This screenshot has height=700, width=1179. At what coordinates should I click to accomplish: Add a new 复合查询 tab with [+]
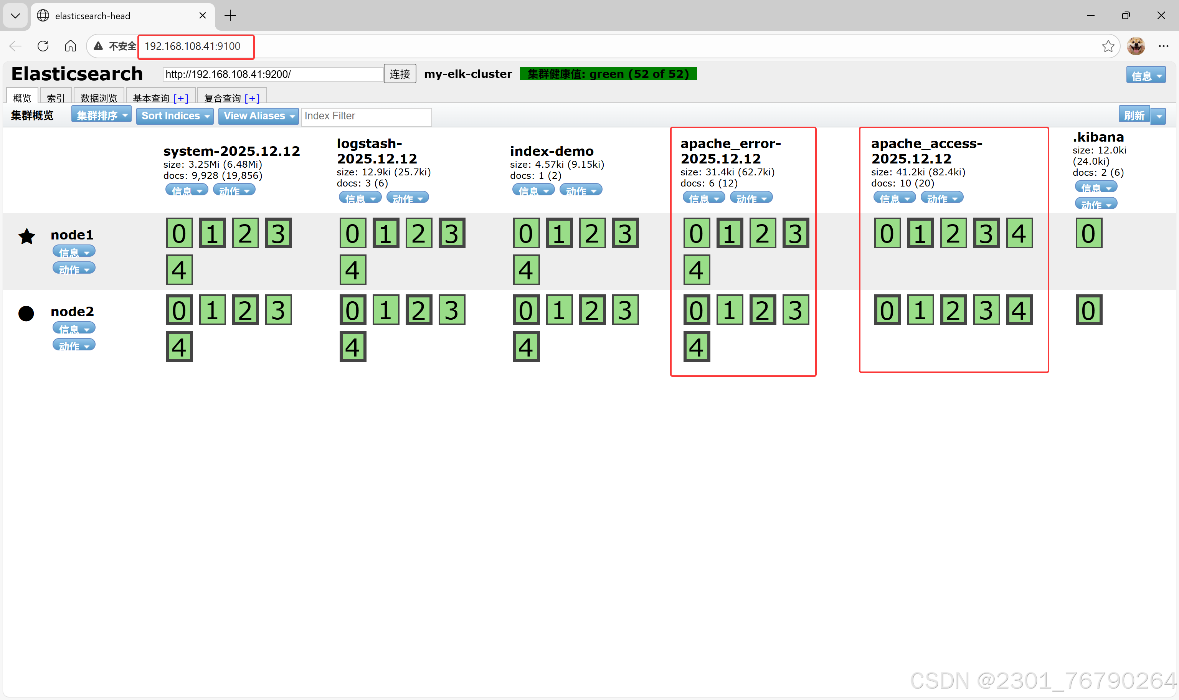click(x=252, y=98)
